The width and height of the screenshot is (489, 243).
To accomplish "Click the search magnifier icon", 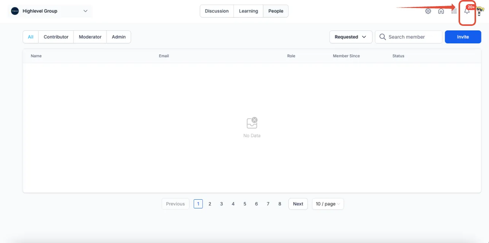I will (x=382, y=37).
